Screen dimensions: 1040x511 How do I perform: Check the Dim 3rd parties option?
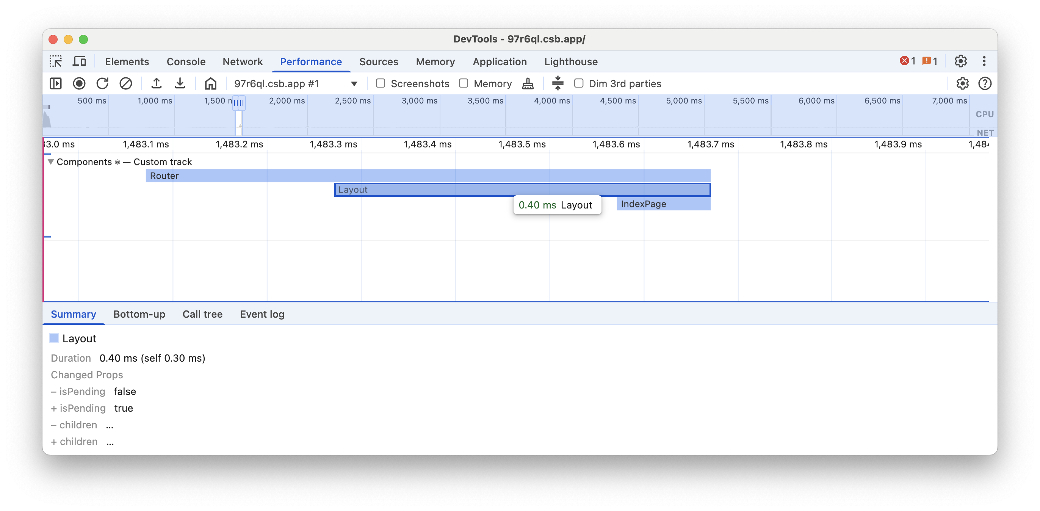pos(578,83)
